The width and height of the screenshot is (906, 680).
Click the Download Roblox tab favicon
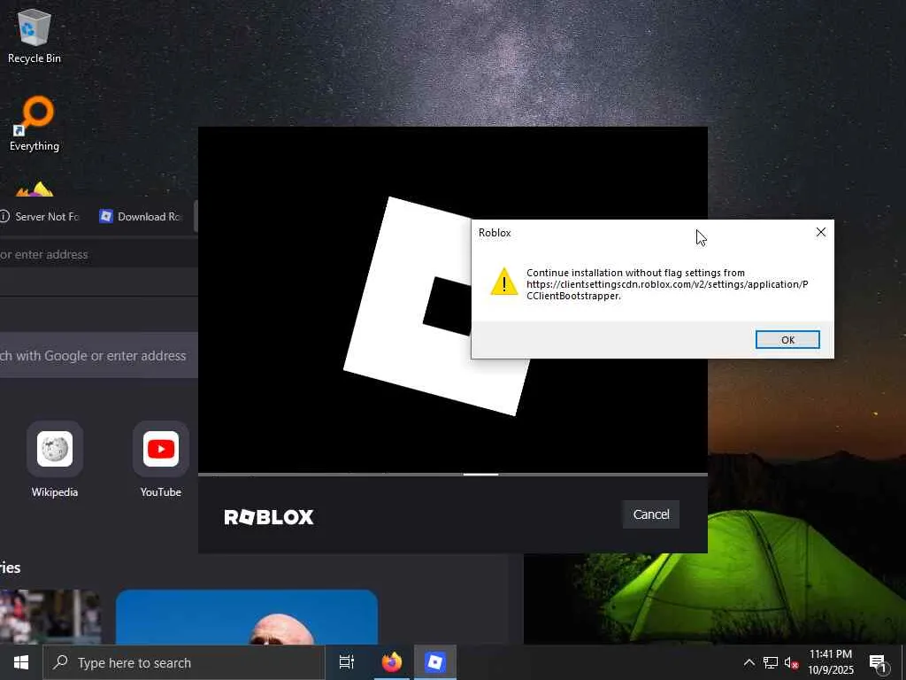coord(106,216)
